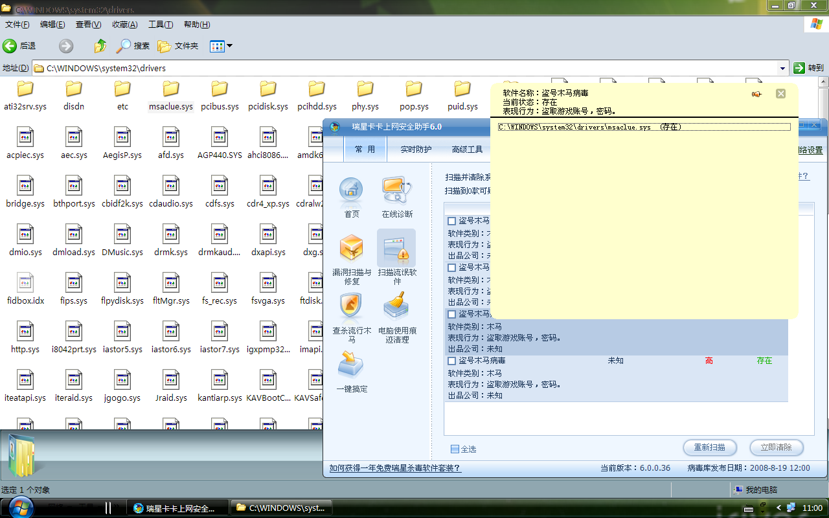829x518 pixels.
Task: Open the 在线诊断 online diagnosis tool
Action: click(x=396, y=191)
